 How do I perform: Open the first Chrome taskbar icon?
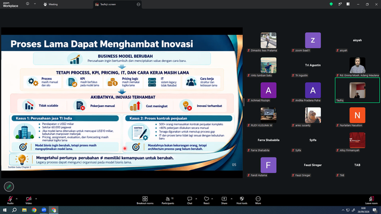pyautogui.click(x=34, y=210)
